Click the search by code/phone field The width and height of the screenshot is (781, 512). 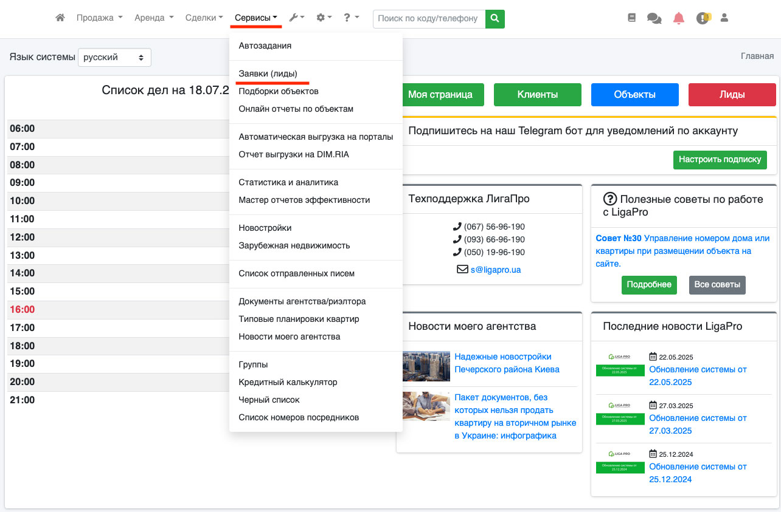pos(429,18)
